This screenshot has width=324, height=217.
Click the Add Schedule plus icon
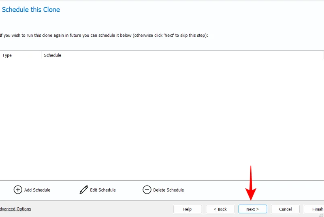18,190
